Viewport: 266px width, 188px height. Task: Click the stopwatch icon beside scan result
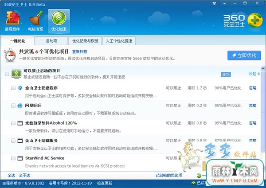tap(10, 55)
